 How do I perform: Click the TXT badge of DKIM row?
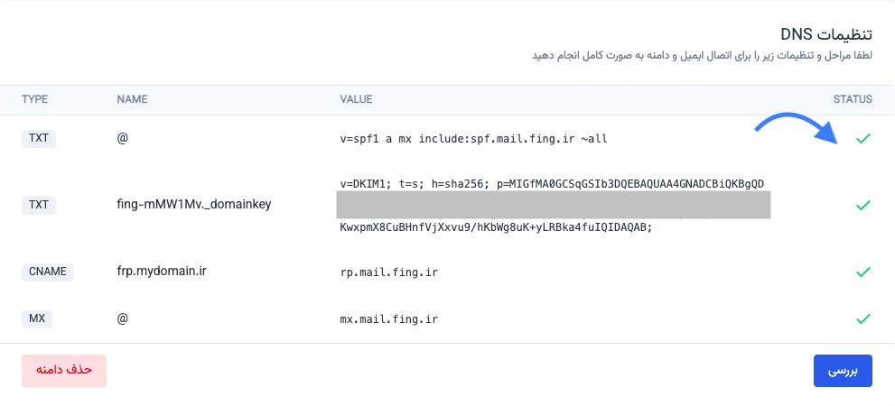pos(39,205)
